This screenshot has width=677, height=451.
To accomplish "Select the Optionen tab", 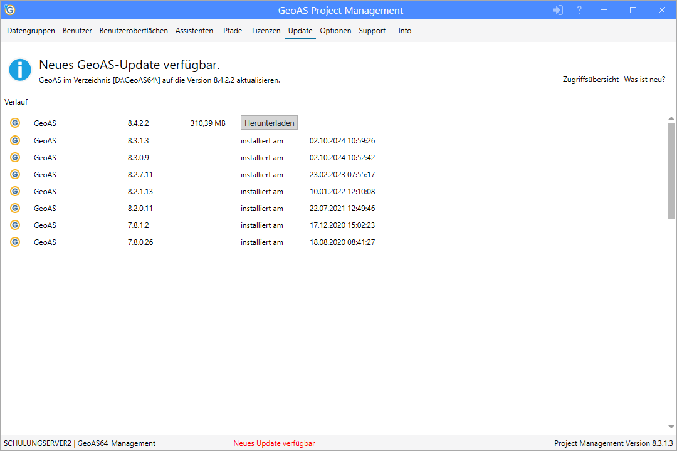I will click(x=335, y=31).
